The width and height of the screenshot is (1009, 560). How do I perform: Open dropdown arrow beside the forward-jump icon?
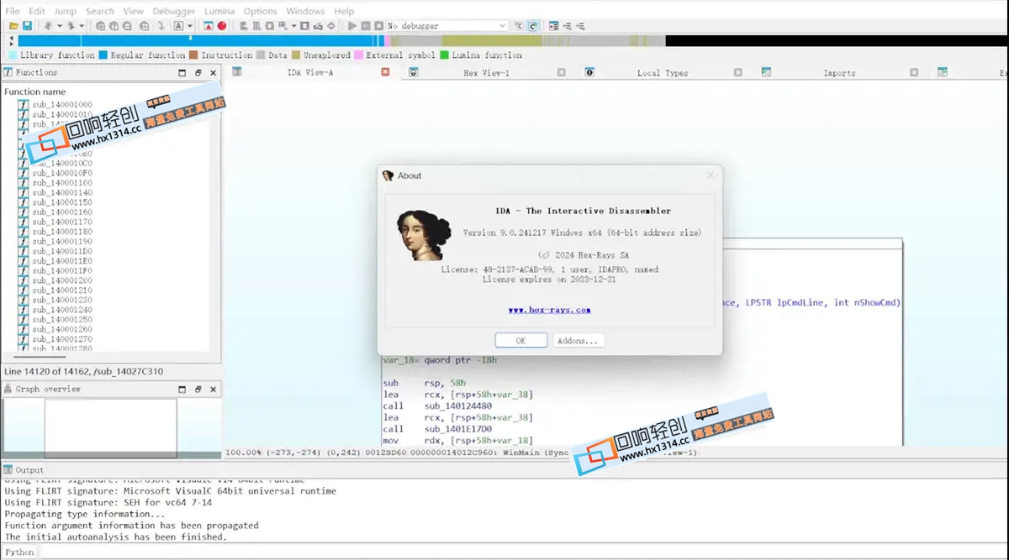(82, 26)
